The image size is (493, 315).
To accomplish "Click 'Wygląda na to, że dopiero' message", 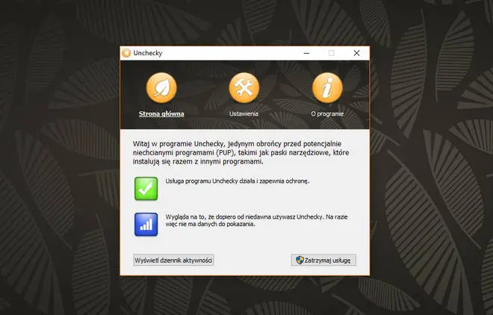I will point(256,220).
